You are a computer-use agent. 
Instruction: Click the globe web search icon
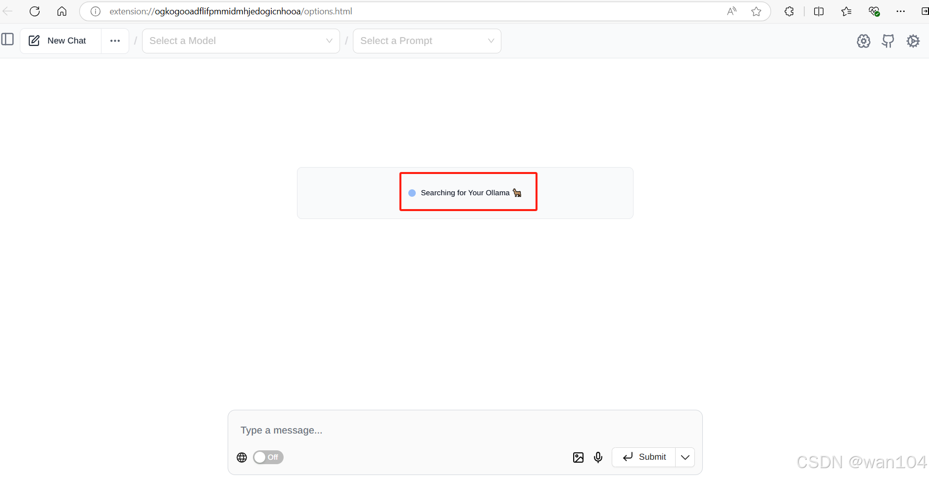(x=242, y=457)
